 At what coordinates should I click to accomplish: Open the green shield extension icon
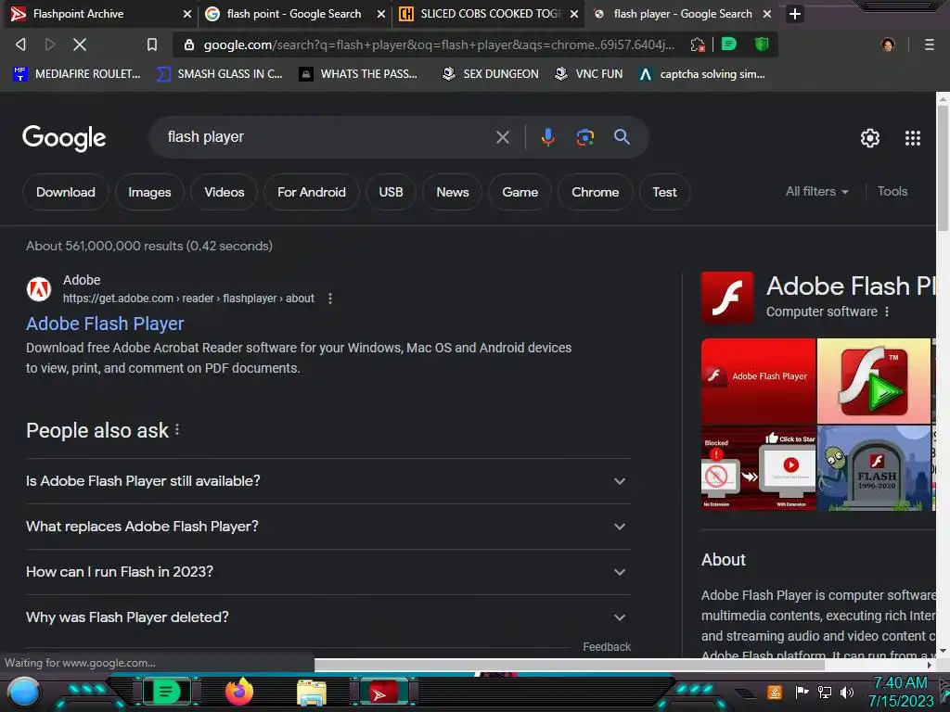click(x=762, y=44)
